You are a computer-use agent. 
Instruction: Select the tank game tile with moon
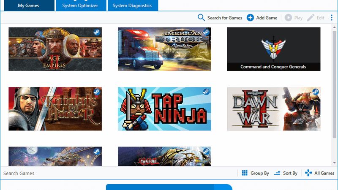55,156
